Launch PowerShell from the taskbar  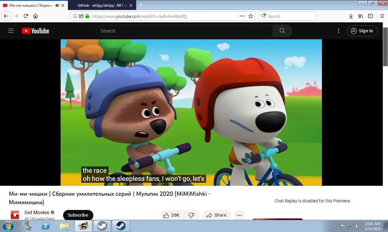click(x=46, y=226)
